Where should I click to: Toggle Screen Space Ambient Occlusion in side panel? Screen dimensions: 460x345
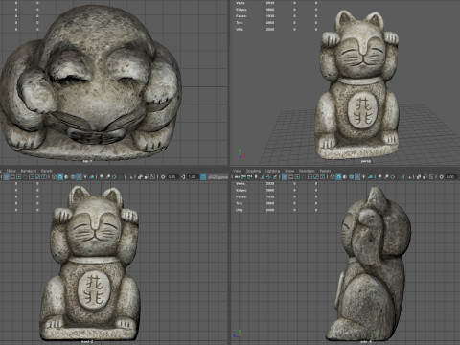point(379,176)
